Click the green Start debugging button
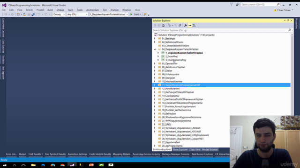Image resolution: width=300 pixels, height=168 pixels. (x=131, y=14)
